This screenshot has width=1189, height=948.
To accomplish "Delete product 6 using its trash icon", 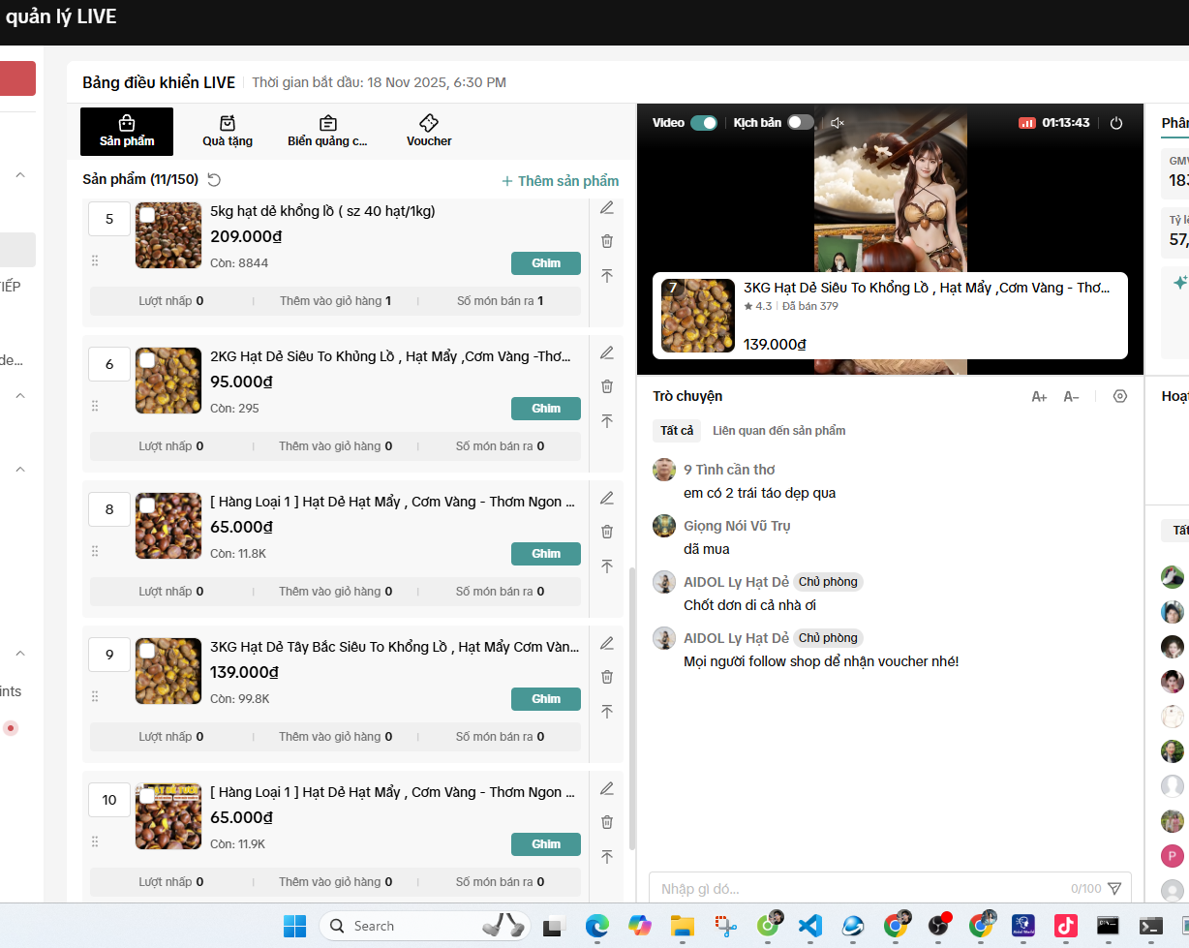I will (x=607, y=386).
